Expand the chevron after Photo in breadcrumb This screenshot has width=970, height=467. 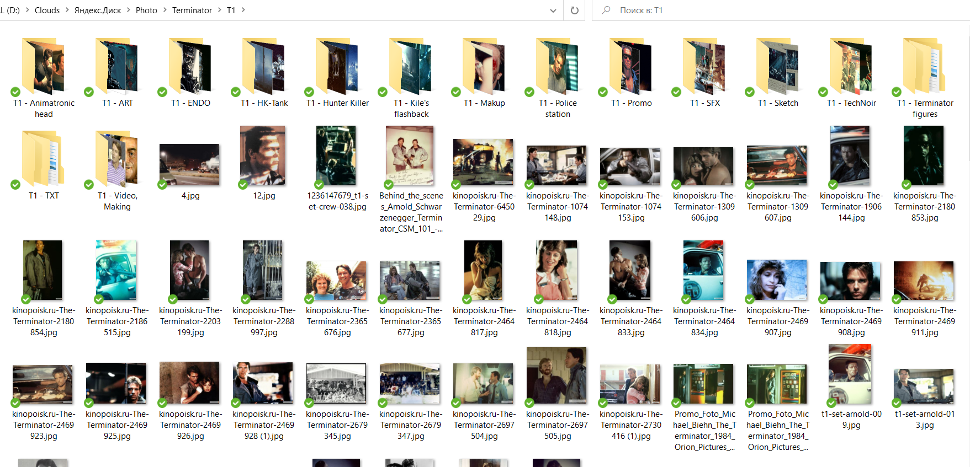tap(165, 10)
